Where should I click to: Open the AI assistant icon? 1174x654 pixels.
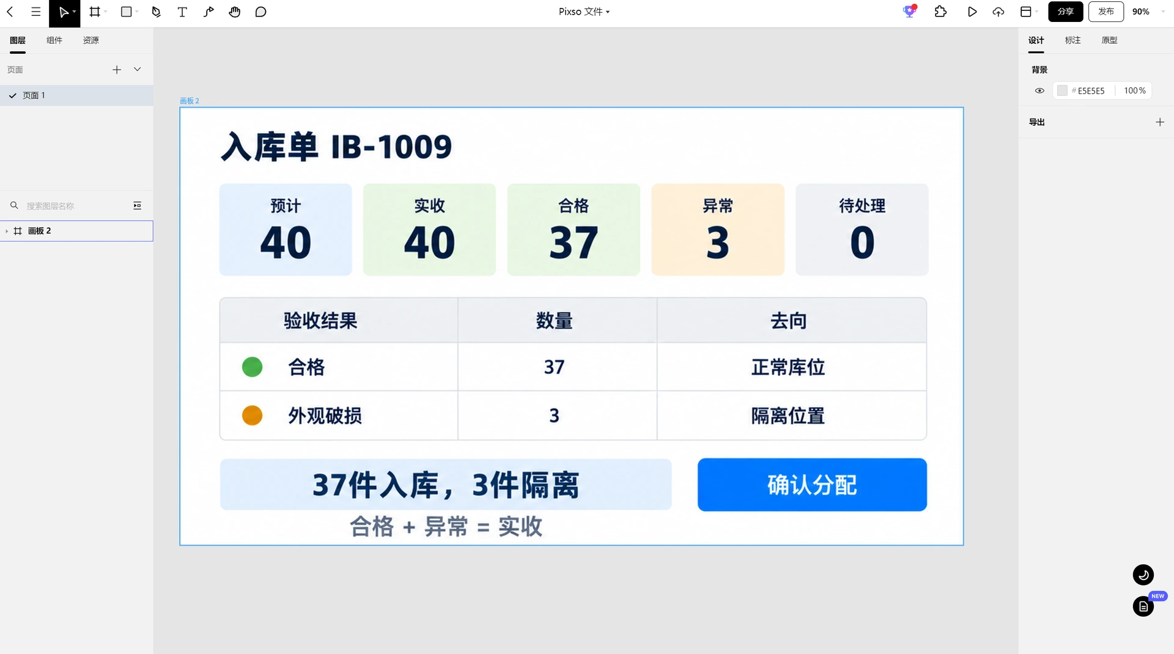click(x=910, y=11)
